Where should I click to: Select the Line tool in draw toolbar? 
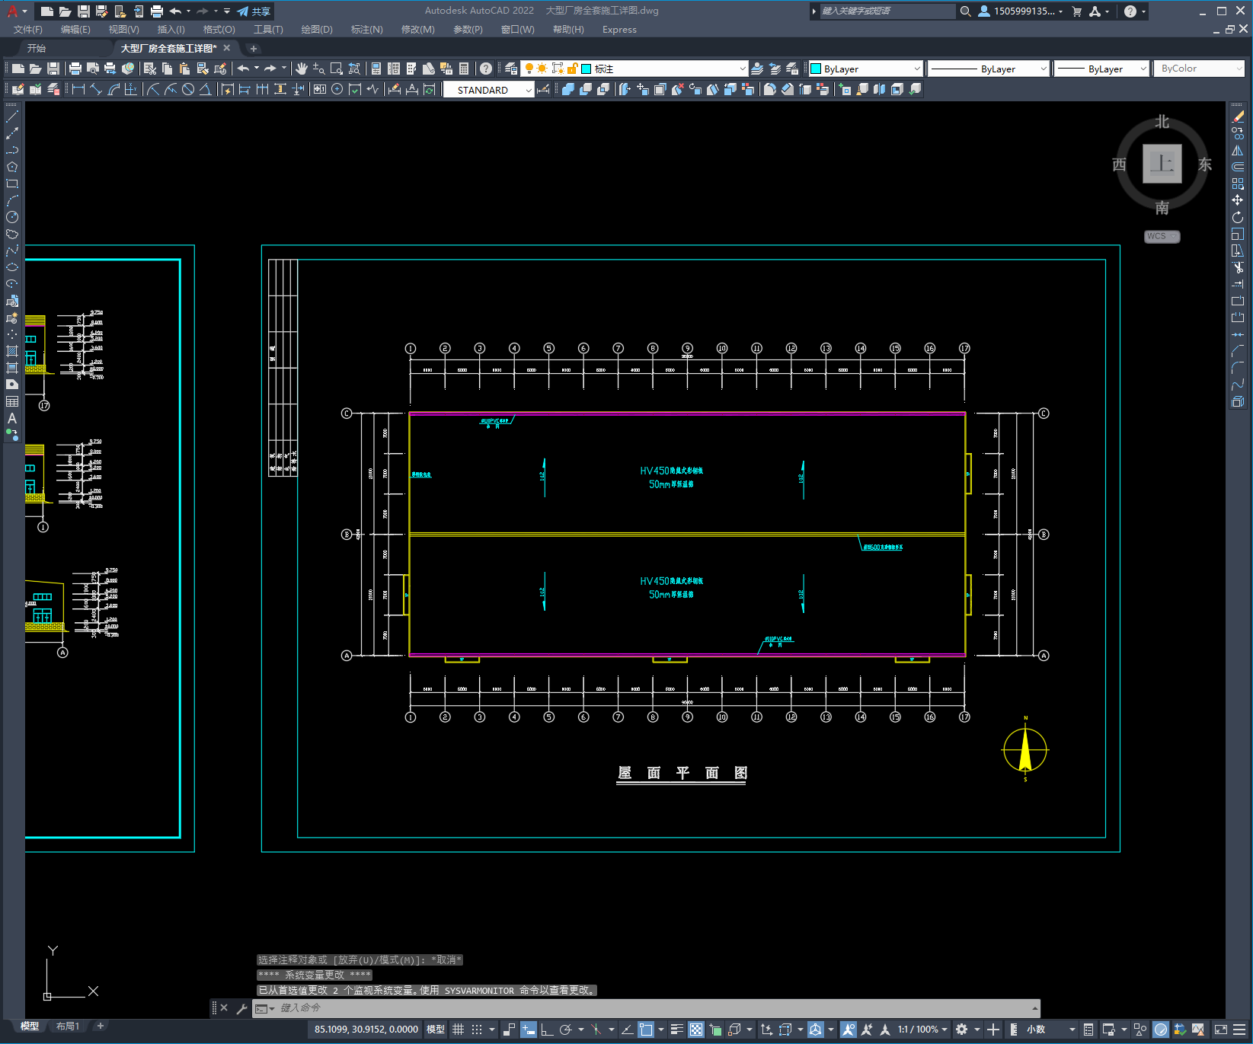(12, 117)
